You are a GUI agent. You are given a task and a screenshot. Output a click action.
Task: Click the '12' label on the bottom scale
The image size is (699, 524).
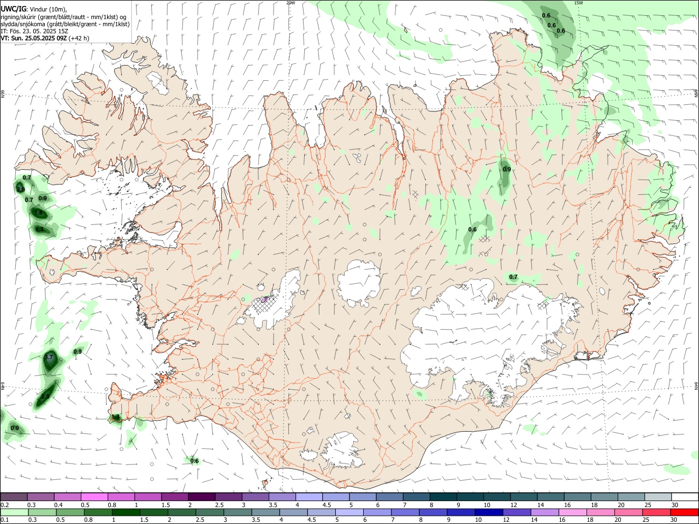(506, 520)
